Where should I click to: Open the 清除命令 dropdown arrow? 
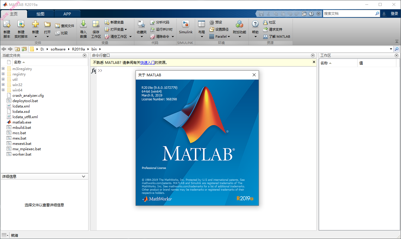pos(172,37)
